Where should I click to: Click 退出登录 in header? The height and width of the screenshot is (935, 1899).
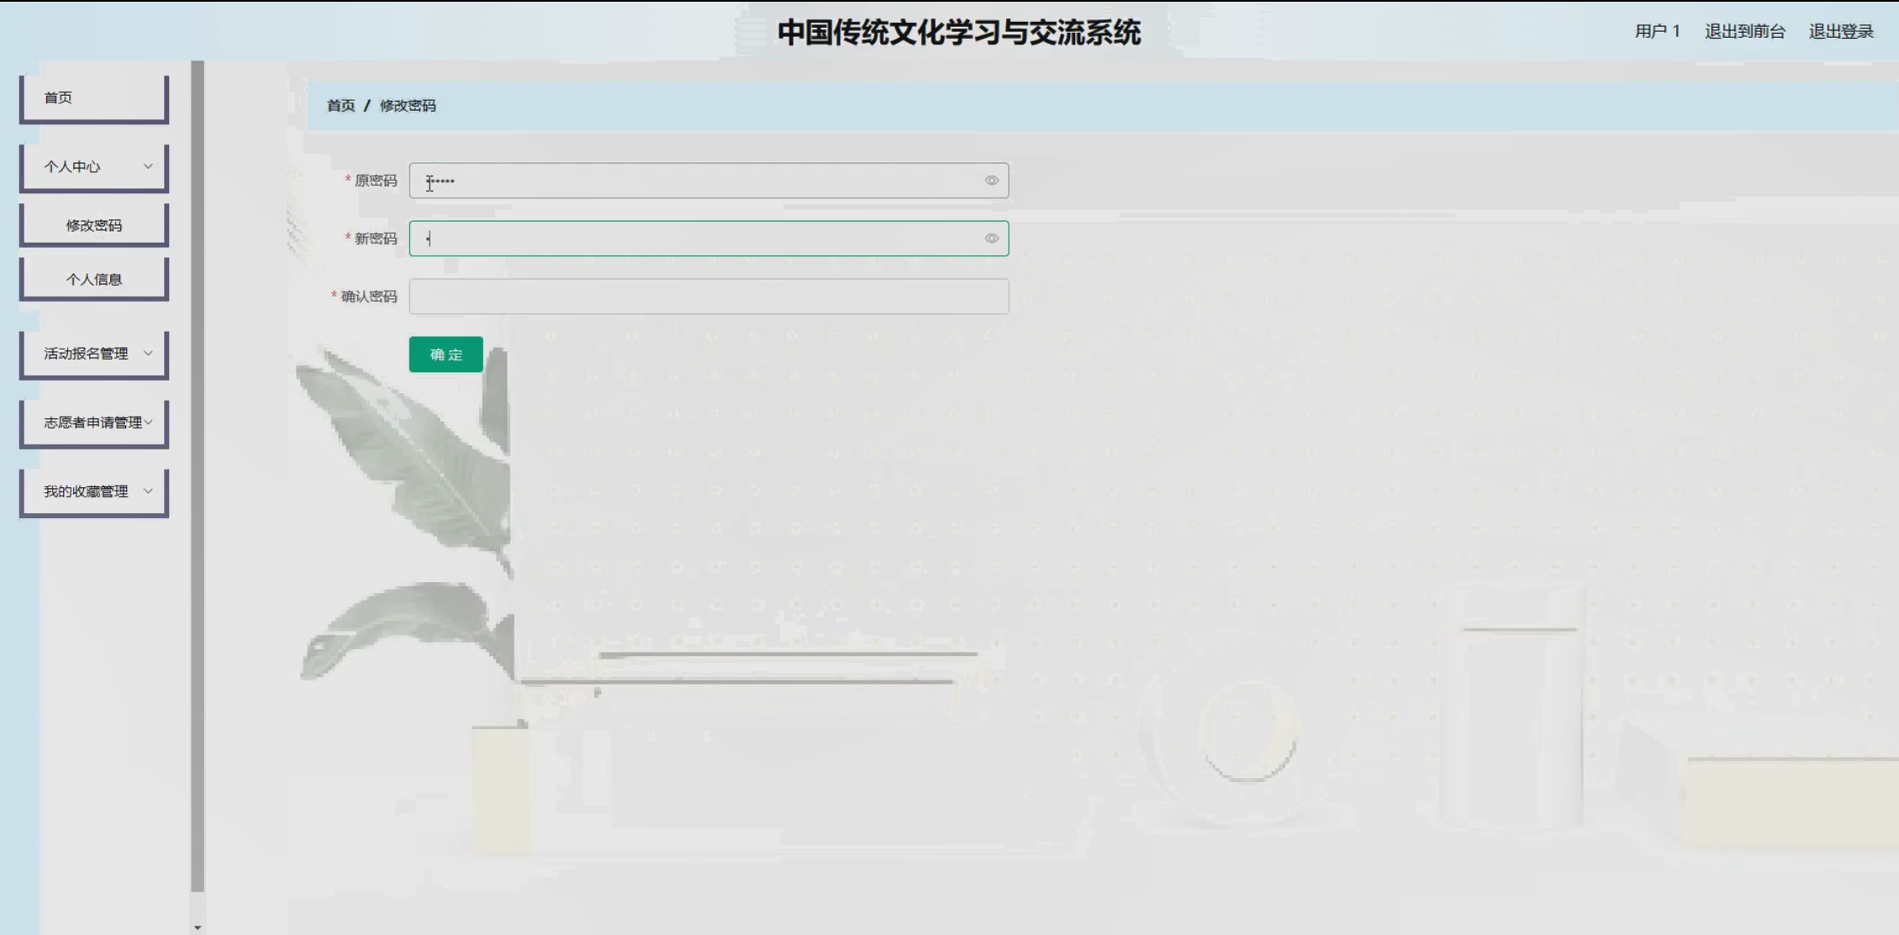pos(1841,31)
